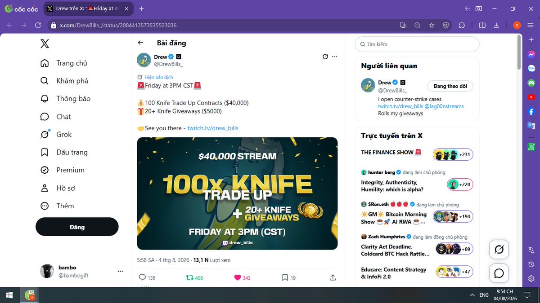Screen dimensions: 540x303
Task: Toggle the split view panel icon
Action: click(x=482, y=26)
